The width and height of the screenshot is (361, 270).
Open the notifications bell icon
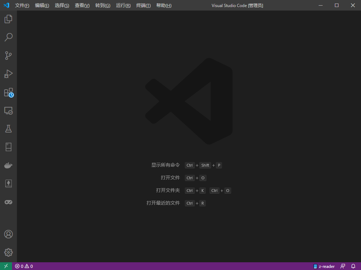pyautogui.click(x=353, y=266)
